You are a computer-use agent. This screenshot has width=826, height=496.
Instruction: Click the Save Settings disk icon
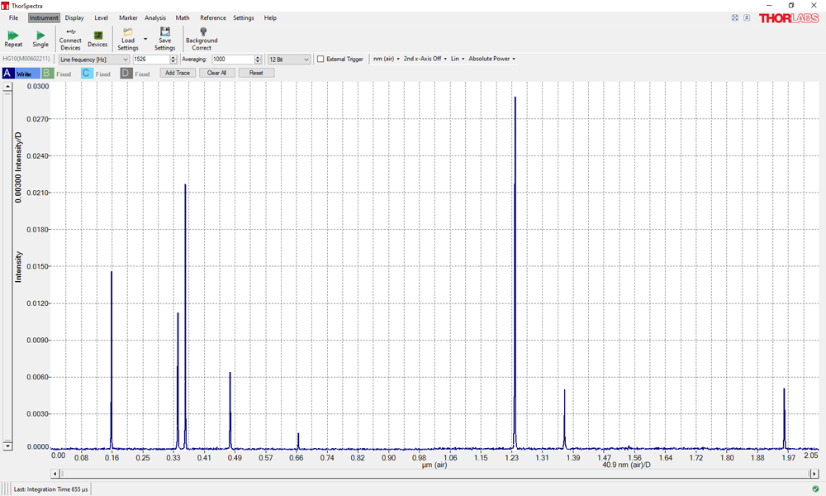coord(165,33)
